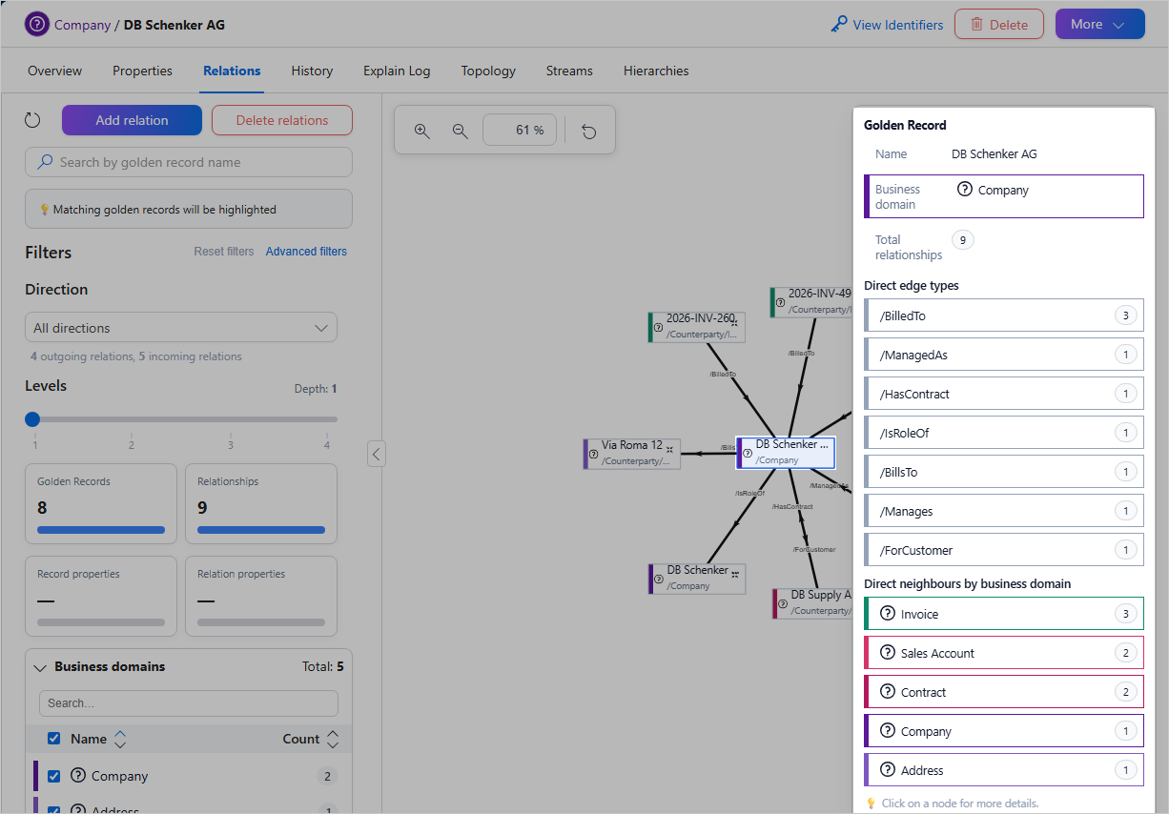
Task: Click the refresh icon beside Add relation
Action: (x=32, y=120)
